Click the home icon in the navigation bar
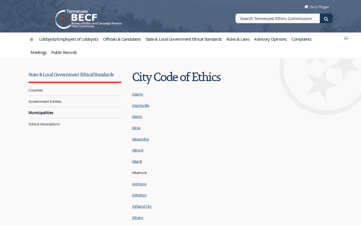 pyautogui.click(x=32, y=39)
